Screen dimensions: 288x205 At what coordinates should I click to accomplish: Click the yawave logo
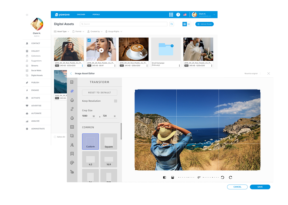pos(62,14)
